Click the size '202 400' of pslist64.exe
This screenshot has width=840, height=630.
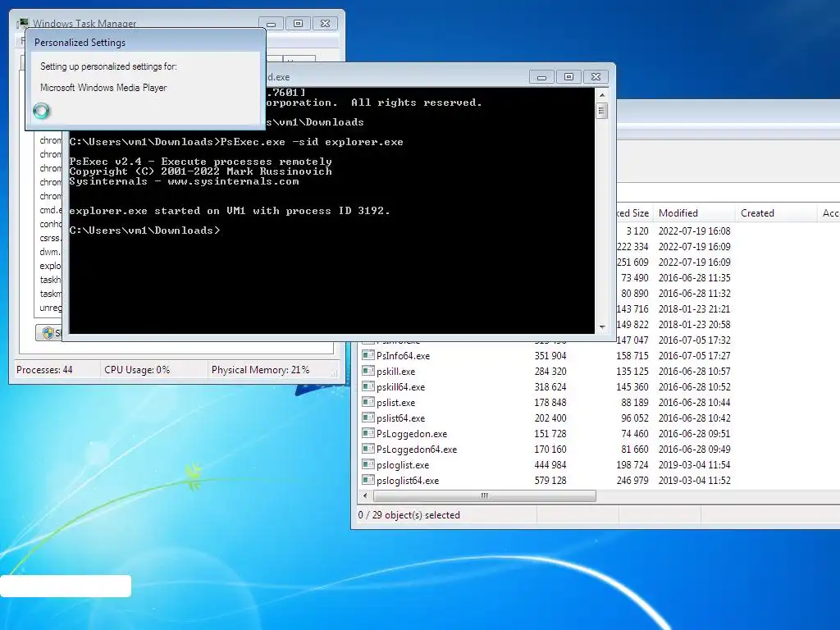(550, 418)
